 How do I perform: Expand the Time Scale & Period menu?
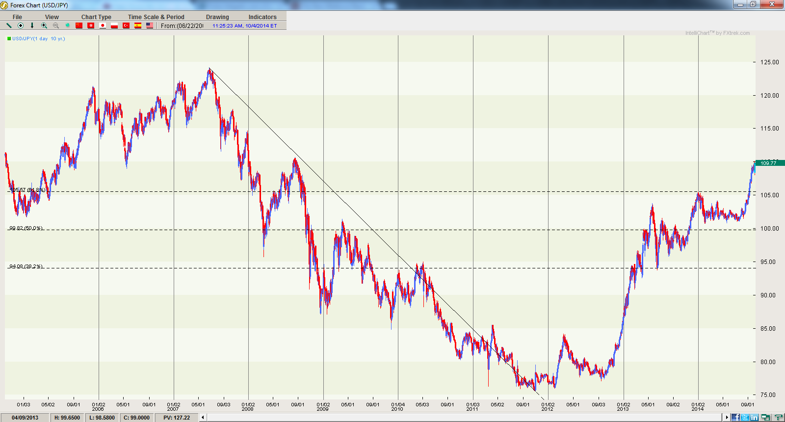tap(156, 17)
